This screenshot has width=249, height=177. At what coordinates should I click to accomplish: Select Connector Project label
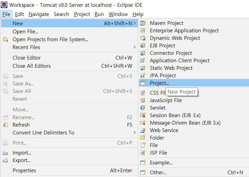(171, 53)
